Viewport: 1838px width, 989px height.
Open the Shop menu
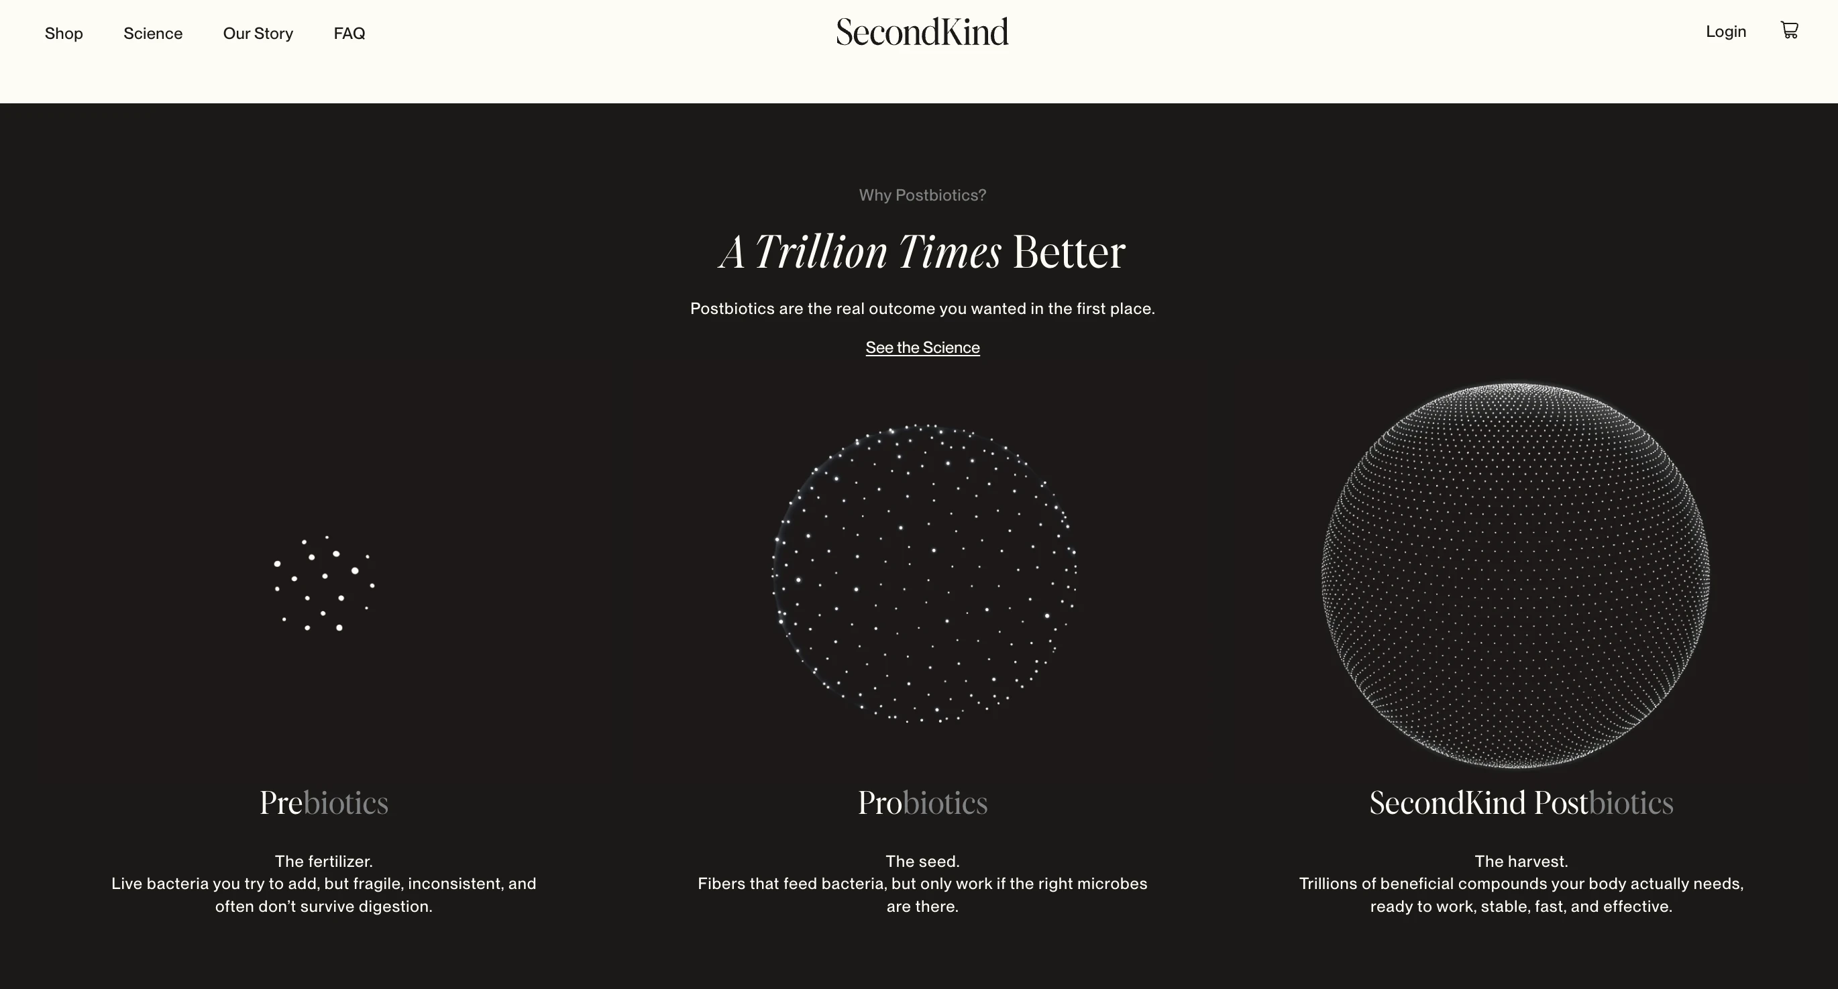64,34
